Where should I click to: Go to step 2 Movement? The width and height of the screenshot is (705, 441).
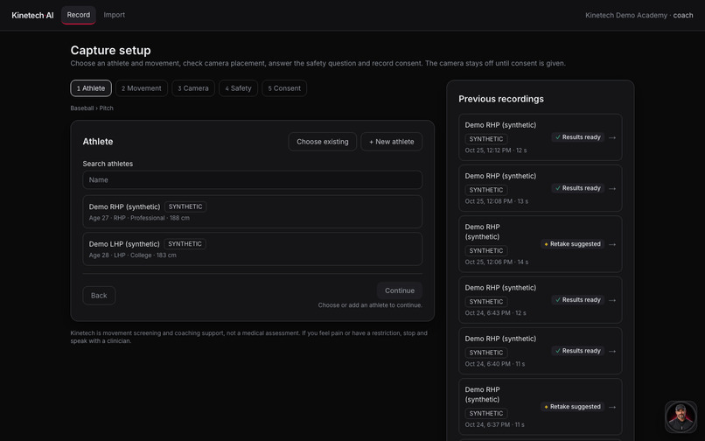pos(142,88)
